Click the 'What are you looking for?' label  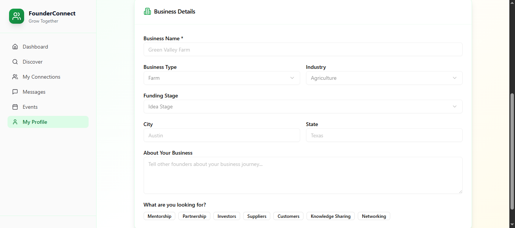coord(175,205)
